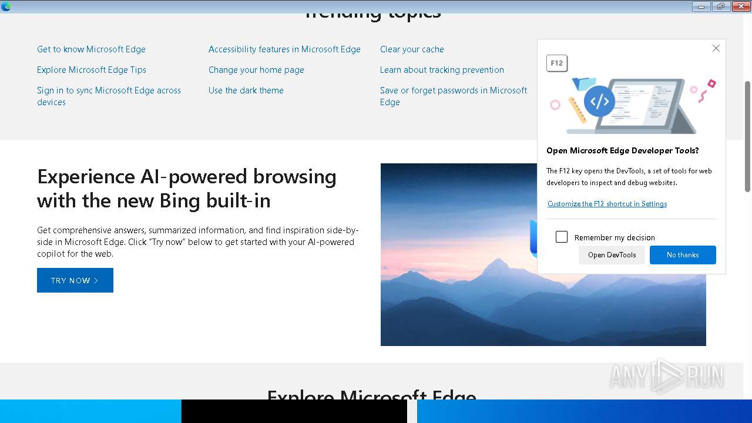Open Save or forget passwords link
Image resolution: width=752 pixels, height=423 pixels.
(454, 96)
